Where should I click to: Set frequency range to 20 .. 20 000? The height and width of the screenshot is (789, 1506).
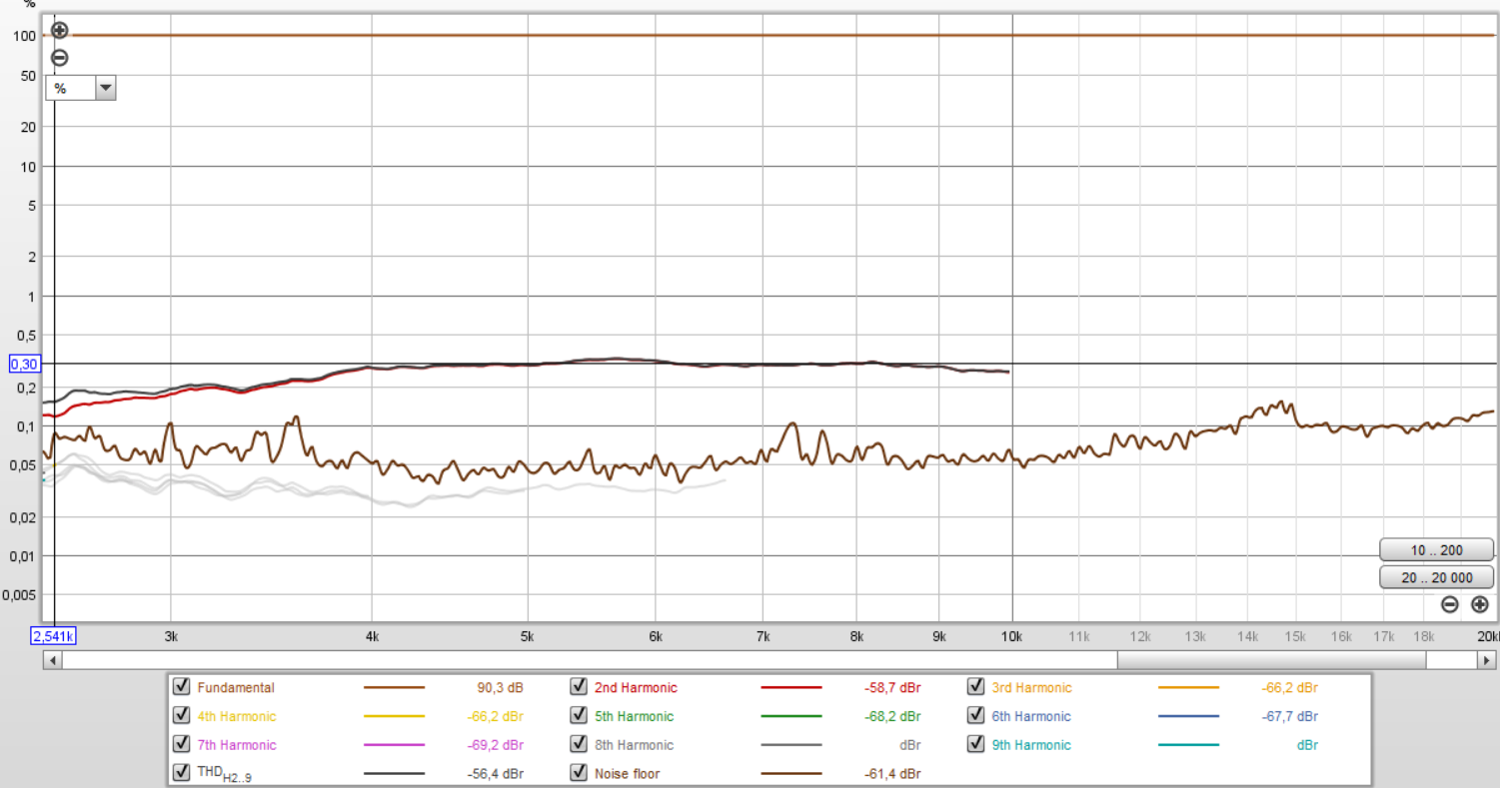1436,578
